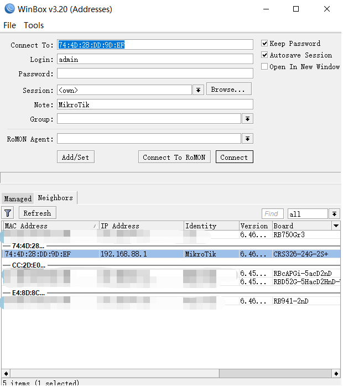
Task: Enable Open In New Window option
Action: point(265,67)
